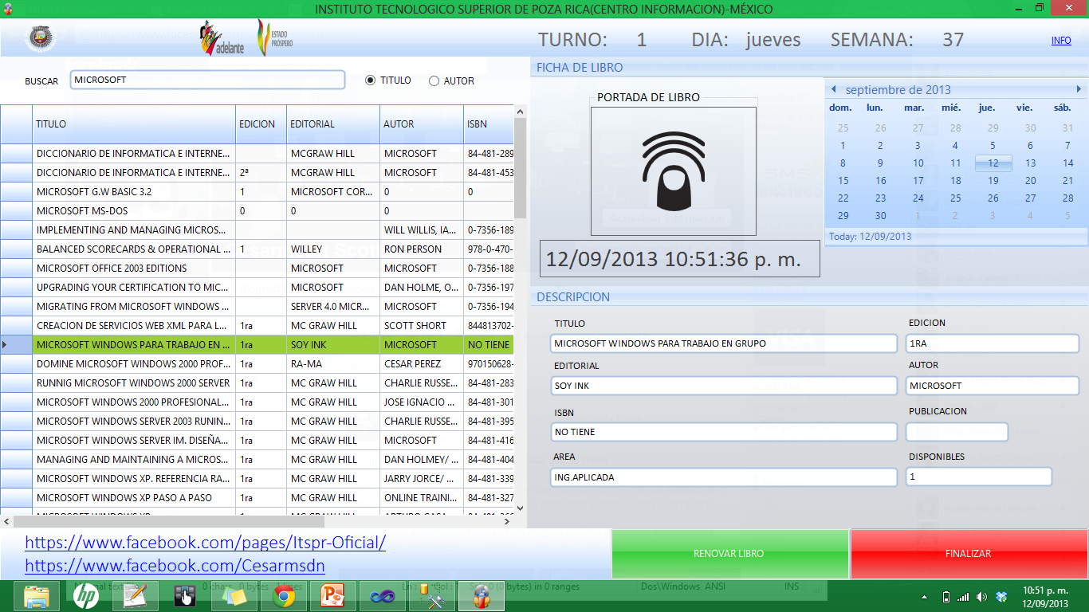Select row 'RUNNIG MICROSOFT WINDOWS 2000 SERVER'
Viewport: 1089px width, 612px height.
tap(257, 383)
